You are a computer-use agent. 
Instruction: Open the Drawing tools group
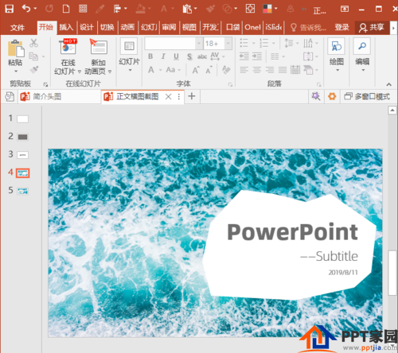tap(337, 55)
